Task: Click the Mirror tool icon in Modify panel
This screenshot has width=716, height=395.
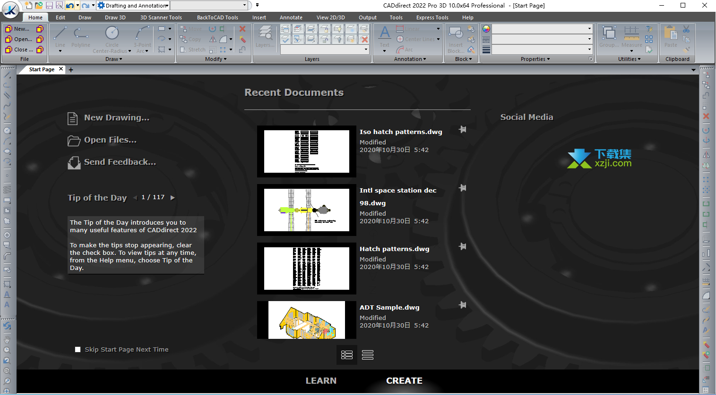Action: 213,39
